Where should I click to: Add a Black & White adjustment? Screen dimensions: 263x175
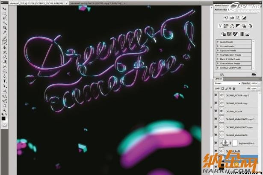click(x=238, y=26)
